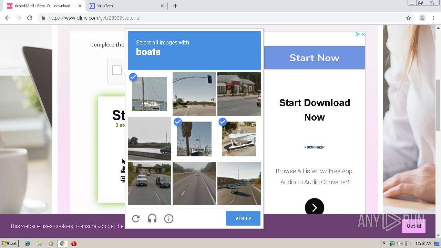Screen dimensions: 441x248
Task: Open the Chrome three-dot menu
Action: pos(434,18)
